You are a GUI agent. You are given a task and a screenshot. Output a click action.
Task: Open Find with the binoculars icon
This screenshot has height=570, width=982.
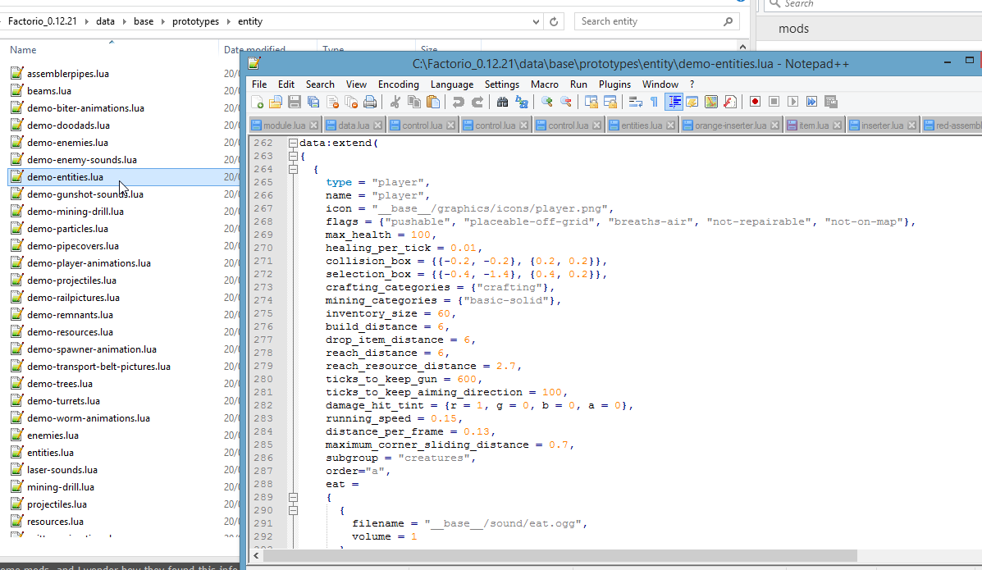pyautogui.click(x=502, y=102)
